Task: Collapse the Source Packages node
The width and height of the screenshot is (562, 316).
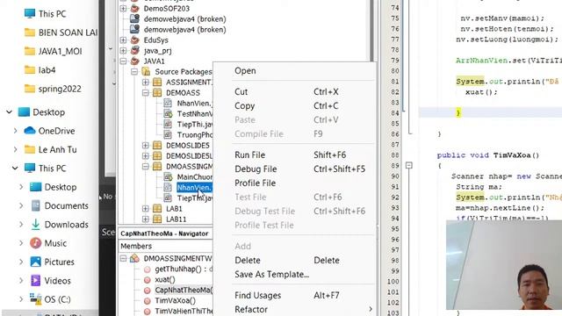Action: click(134, 72)
